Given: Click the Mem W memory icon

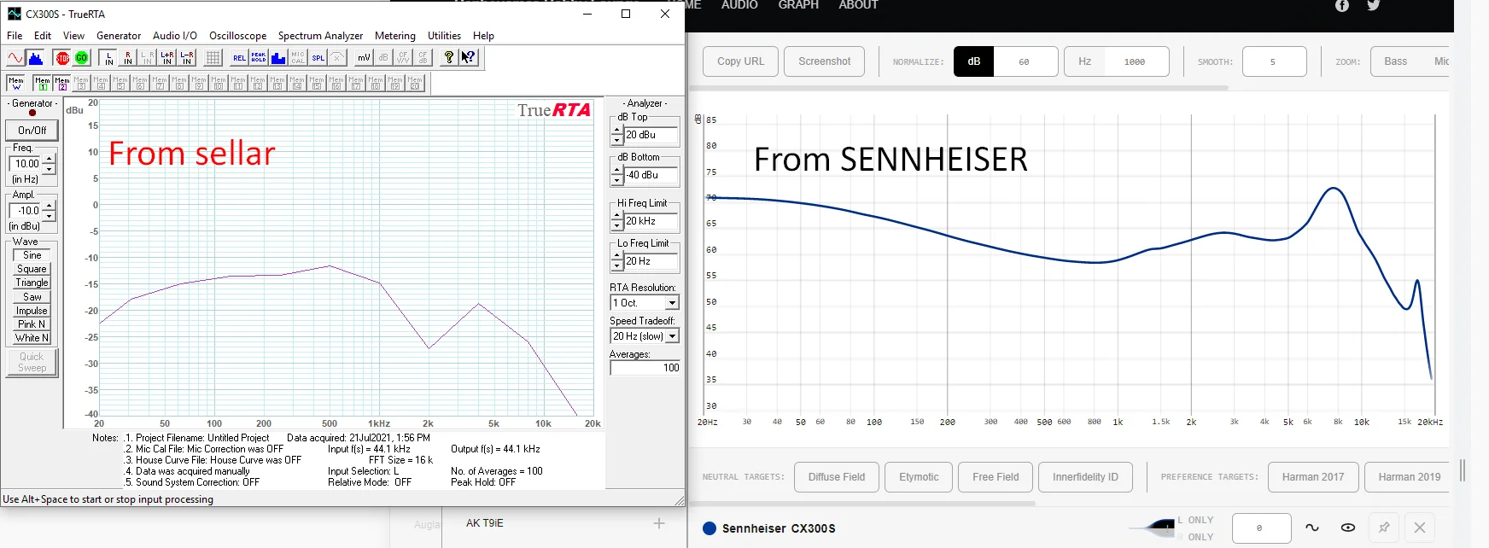Looking at the screenshot, I should (15, 84).
